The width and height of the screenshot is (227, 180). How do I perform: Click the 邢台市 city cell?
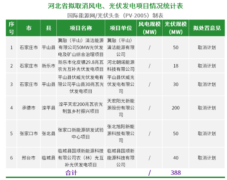click(x=29, y=158)
